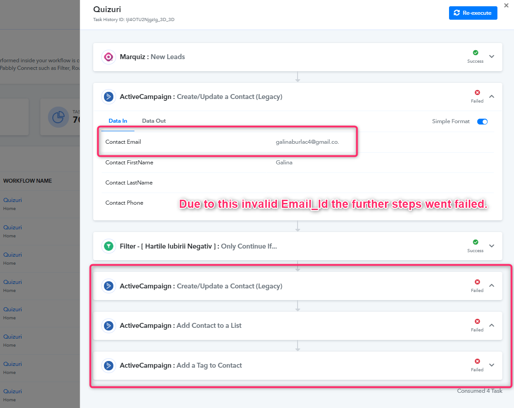This screenshot has height=408, width=514.
Task: Click the green Filter step icon
Action: pyautogui.click(x=108, y=246)
